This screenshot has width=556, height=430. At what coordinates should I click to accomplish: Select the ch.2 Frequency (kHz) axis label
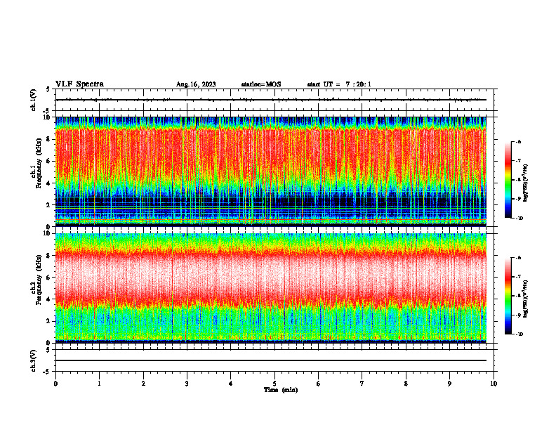(37, 279)
